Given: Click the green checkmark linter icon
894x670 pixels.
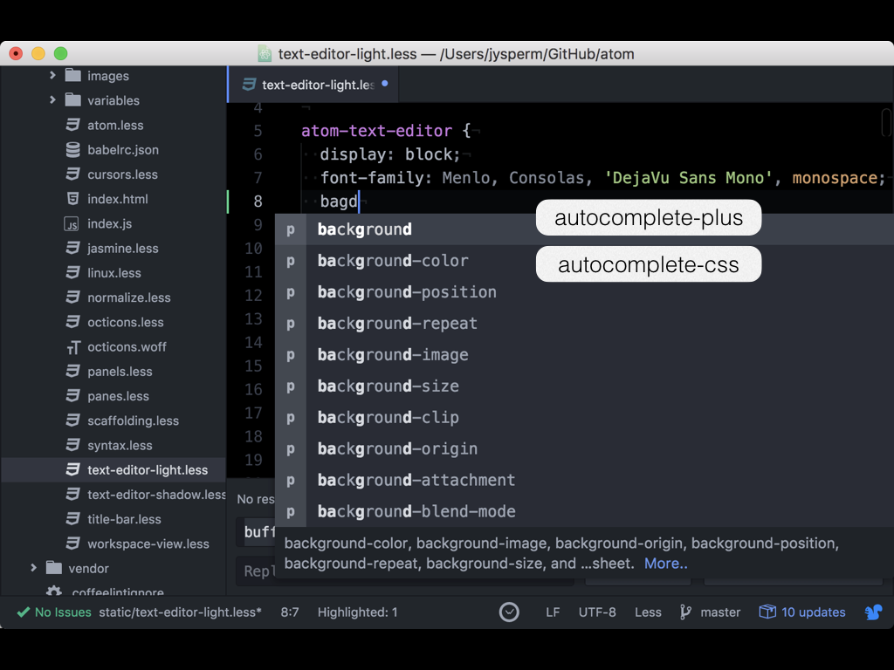Looking at the screenshot, I should point(24,612).
